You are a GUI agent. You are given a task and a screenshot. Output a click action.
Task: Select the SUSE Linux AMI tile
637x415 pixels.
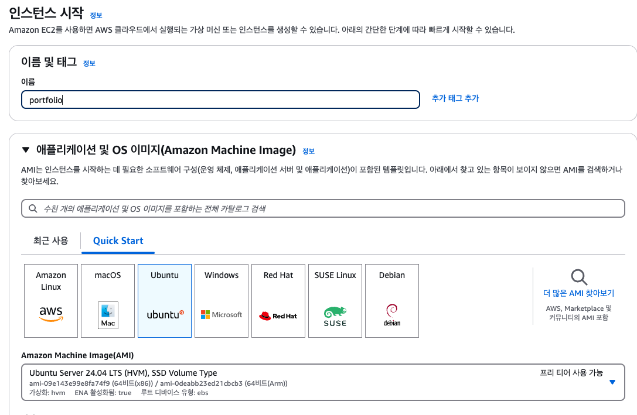tap(335, 301)
